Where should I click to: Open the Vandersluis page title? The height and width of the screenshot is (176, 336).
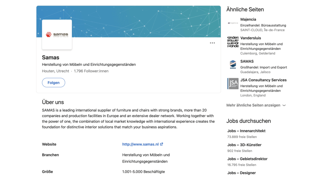click(250, 38)
